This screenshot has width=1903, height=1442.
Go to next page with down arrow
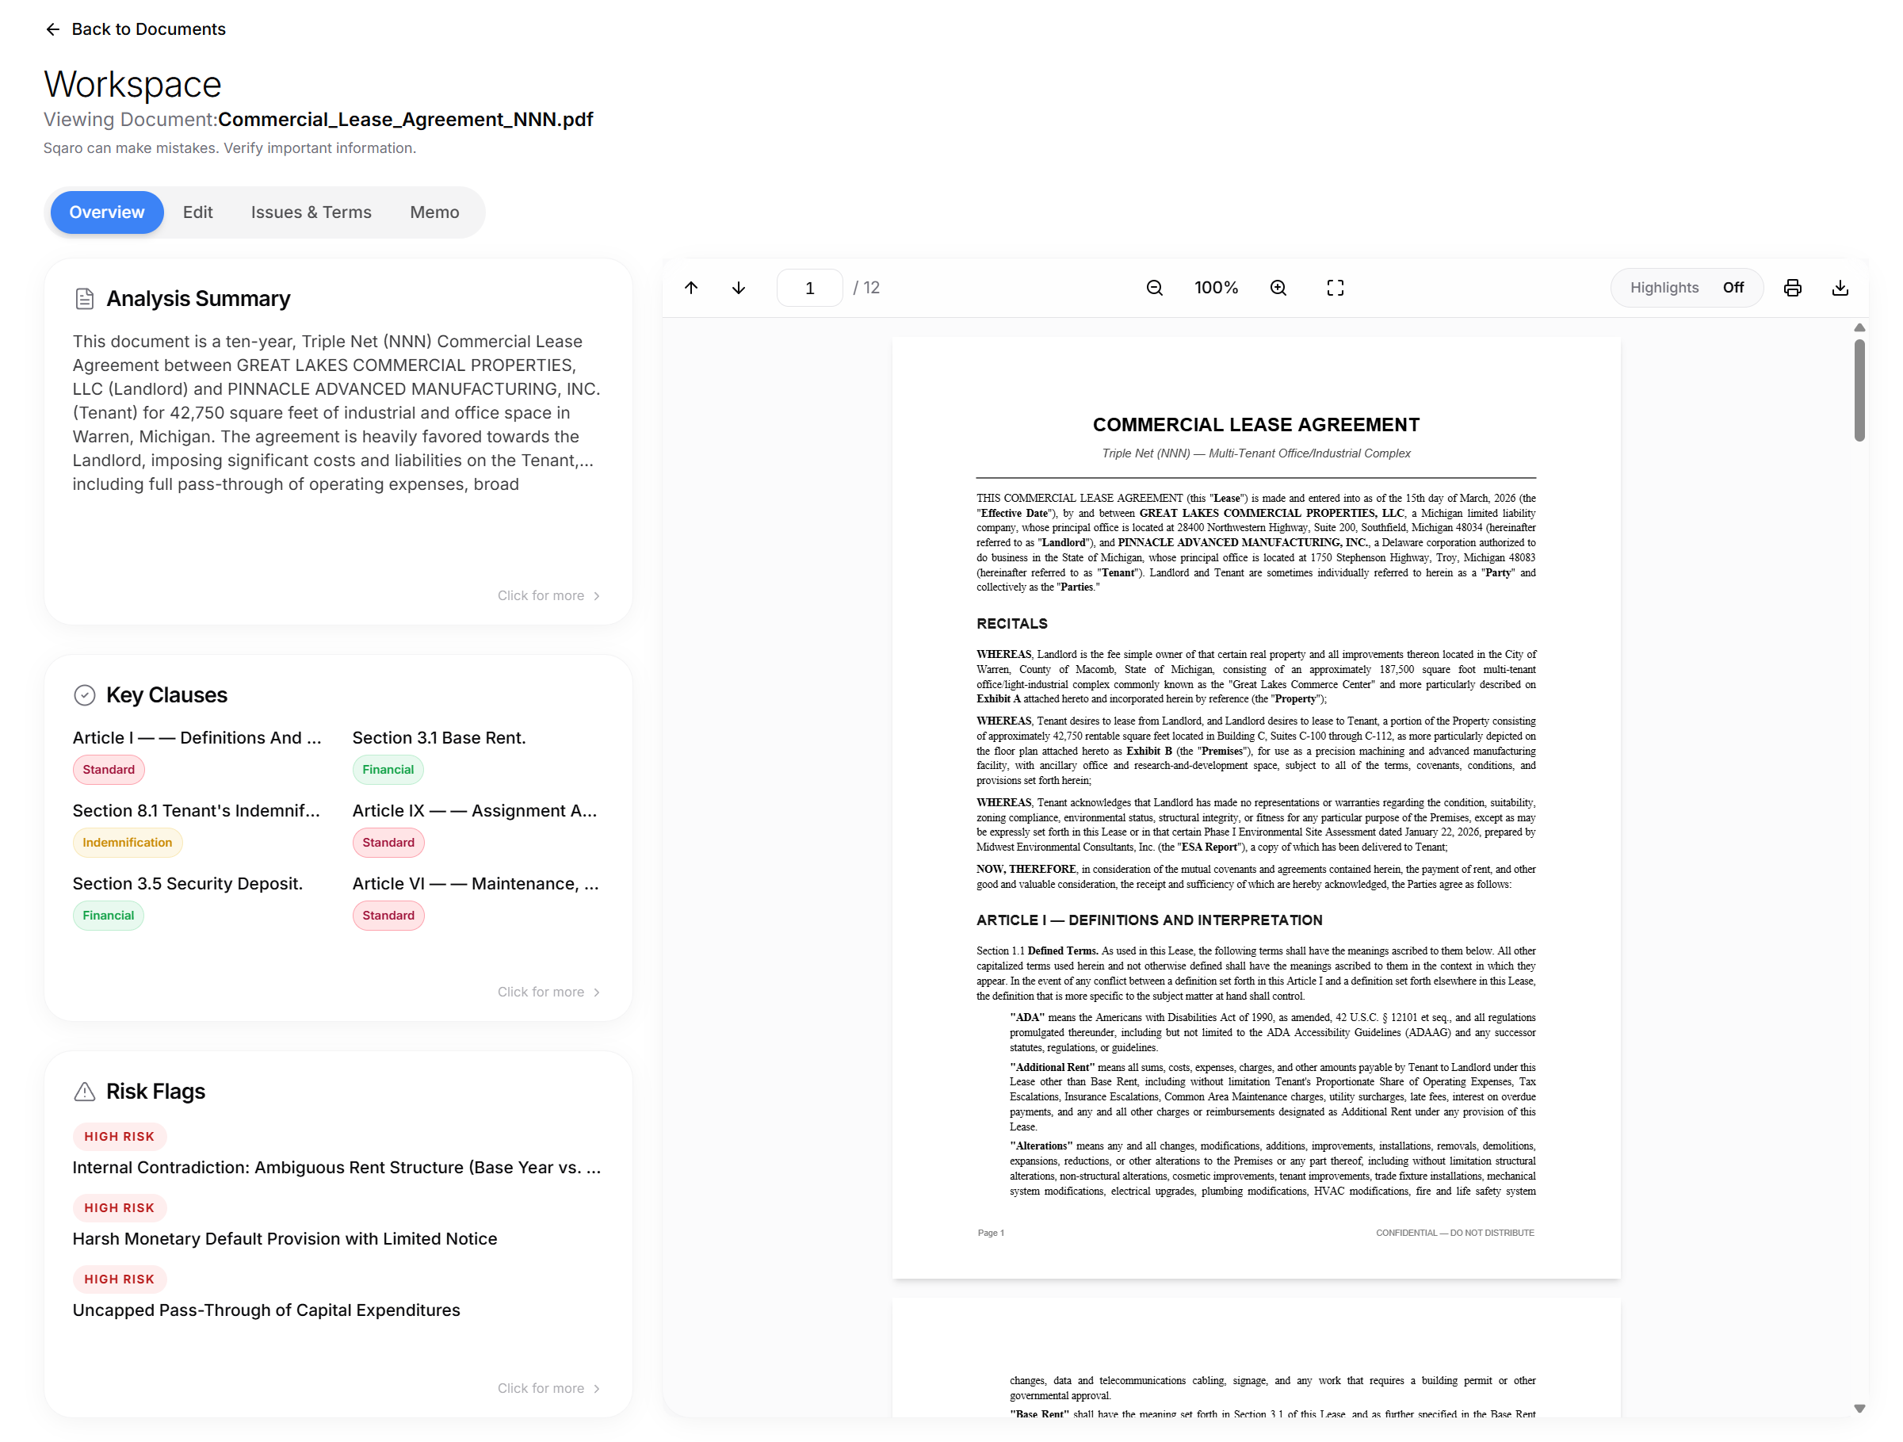pos(738,287)
